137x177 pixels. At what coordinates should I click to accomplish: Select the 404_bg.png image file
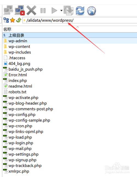point(19,64)
